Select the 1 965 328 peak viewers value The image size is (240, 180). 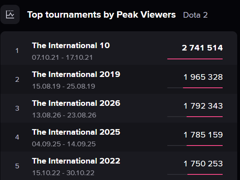point(203,77)
